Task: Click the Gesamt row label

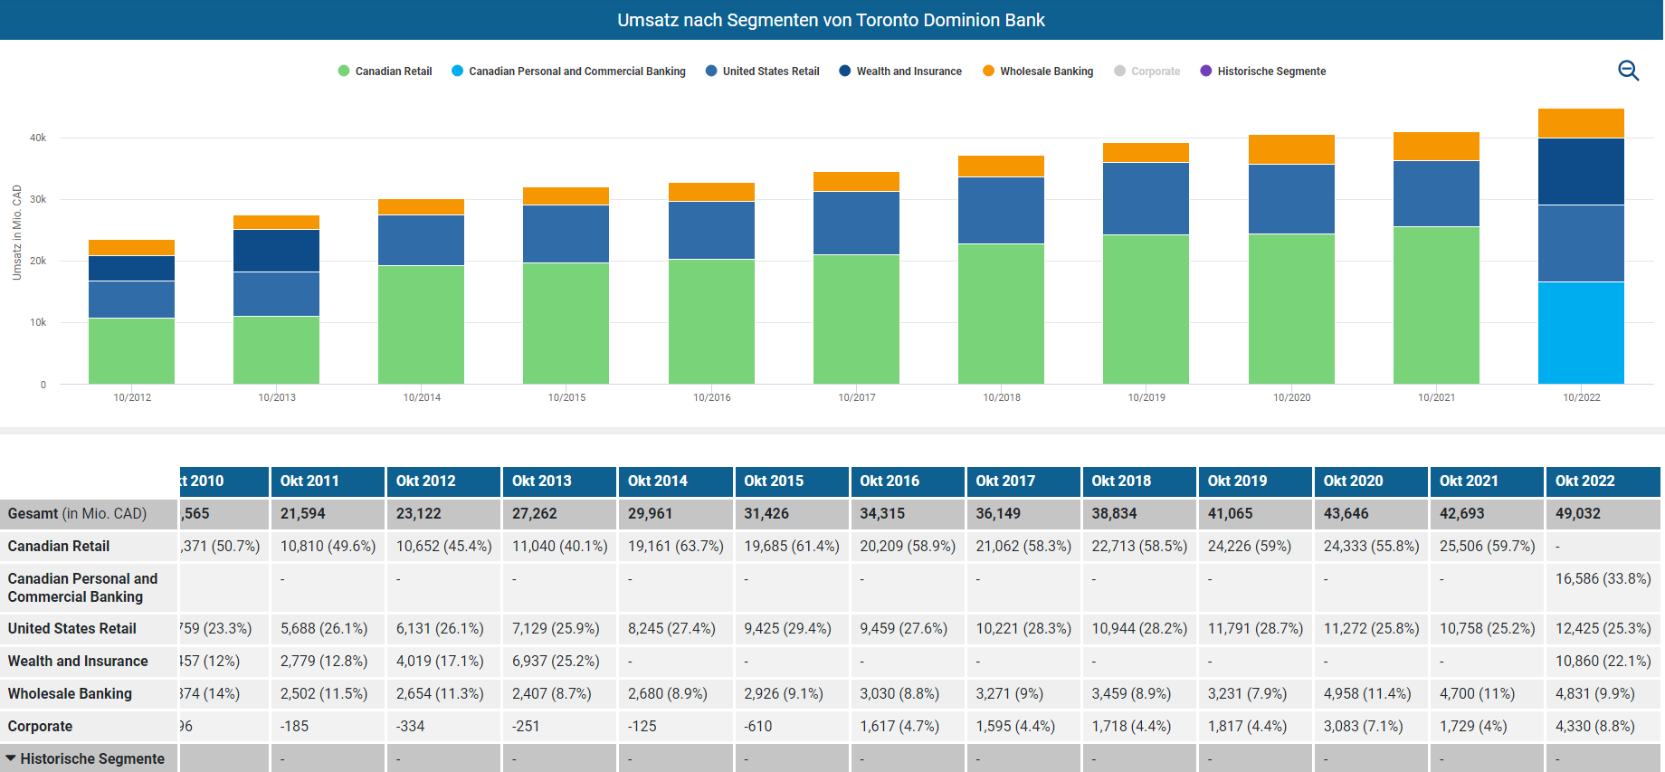Action: [x=77, y=514]
